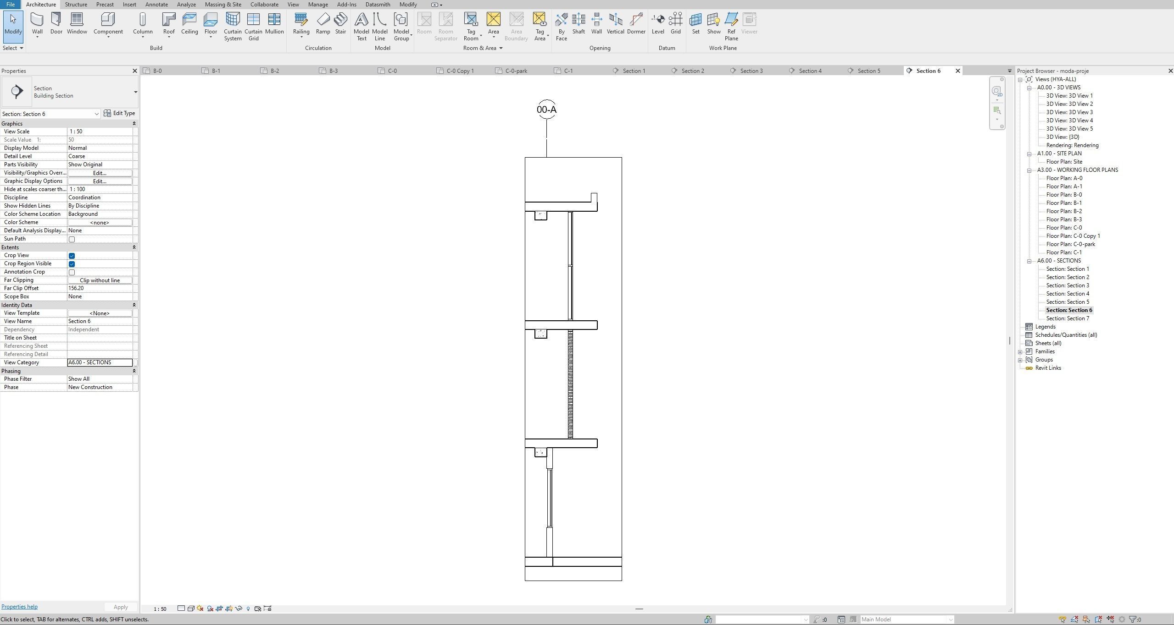Click the Far Clip Offset value field
This screenshot has width=1174, height=625.
tap(100, 288)
